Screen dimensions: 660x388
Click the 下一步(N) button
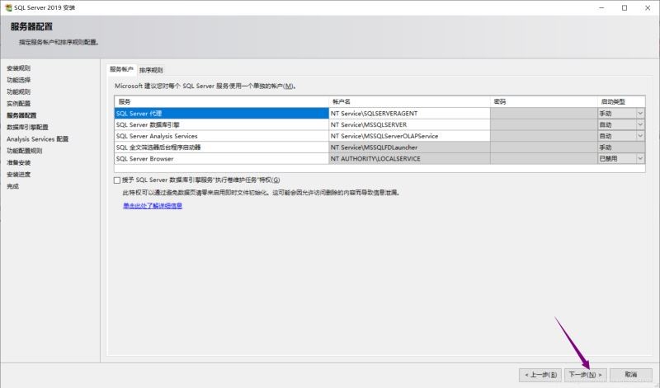point(585,374)
